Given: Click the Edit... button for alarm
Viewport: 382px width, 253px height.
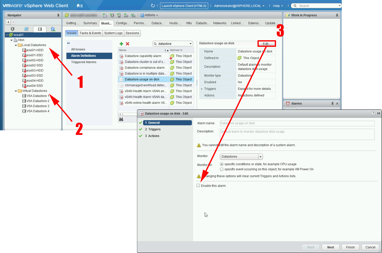Looking at the screenshot, I should coord(266,44).
